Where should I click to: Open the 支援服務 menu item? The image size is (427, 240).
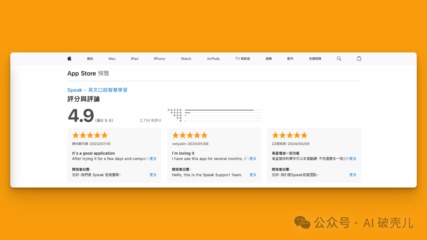click(x=315, y=59)
